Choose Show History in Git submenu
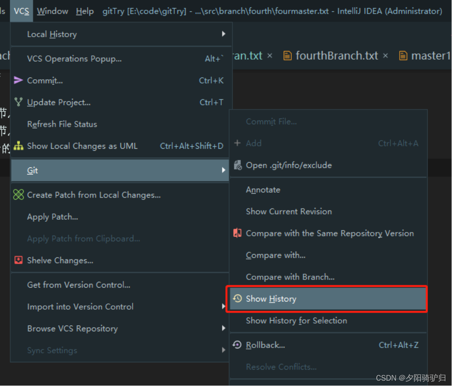The width and height of the screenshot is (452, 386). [x=328, y=299]
